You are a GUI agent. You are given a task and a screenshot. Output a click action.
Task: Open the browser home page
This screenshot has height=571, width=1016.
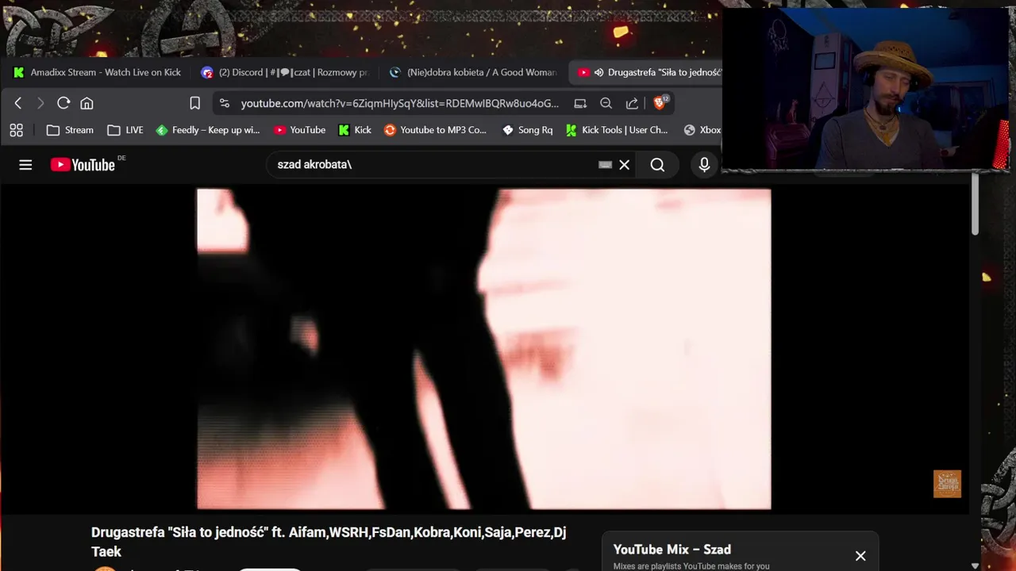point(87,103)
